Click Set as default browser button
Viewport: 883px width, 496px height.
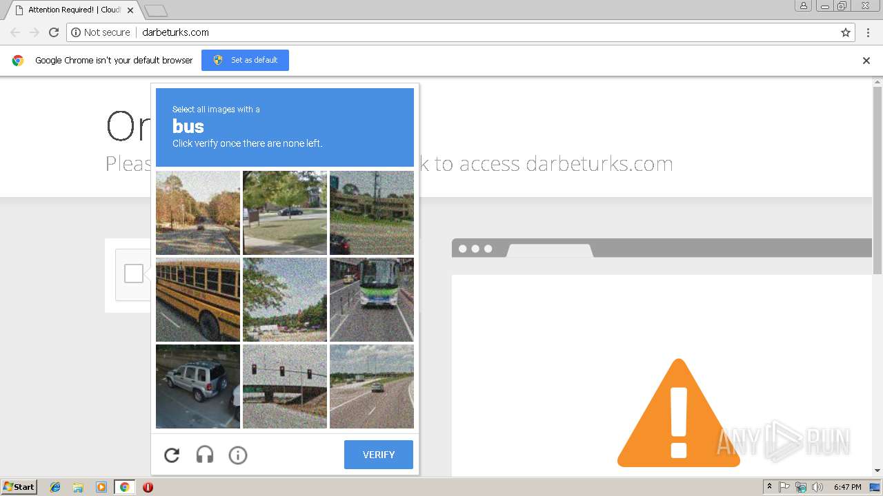pos(245,60)
